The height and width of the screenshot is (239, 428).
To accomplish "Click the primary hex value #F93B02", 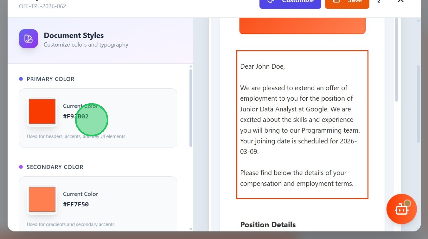I will (76, 116).
